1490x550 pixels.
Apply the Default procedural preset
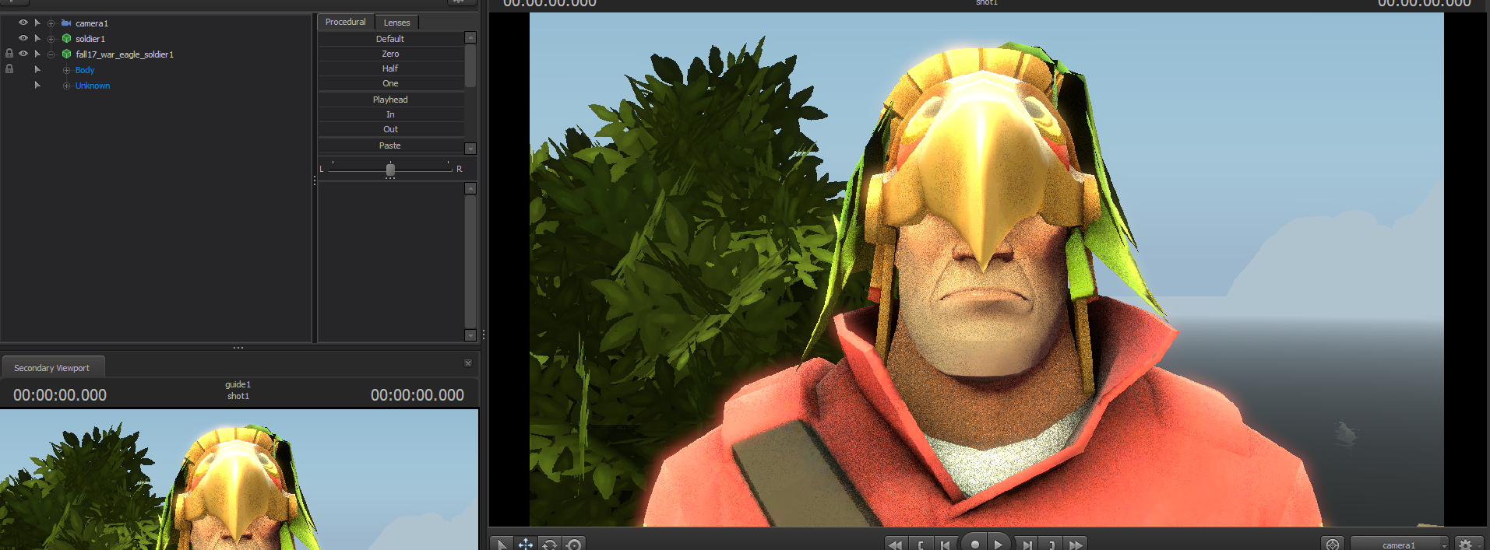390,39
